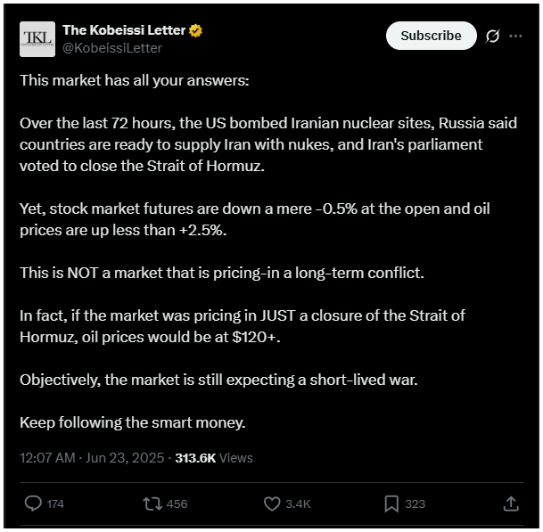Click the Jun 23, 2025 timestamp
Screen dimensions: 543x532
[x=92, y=458]
